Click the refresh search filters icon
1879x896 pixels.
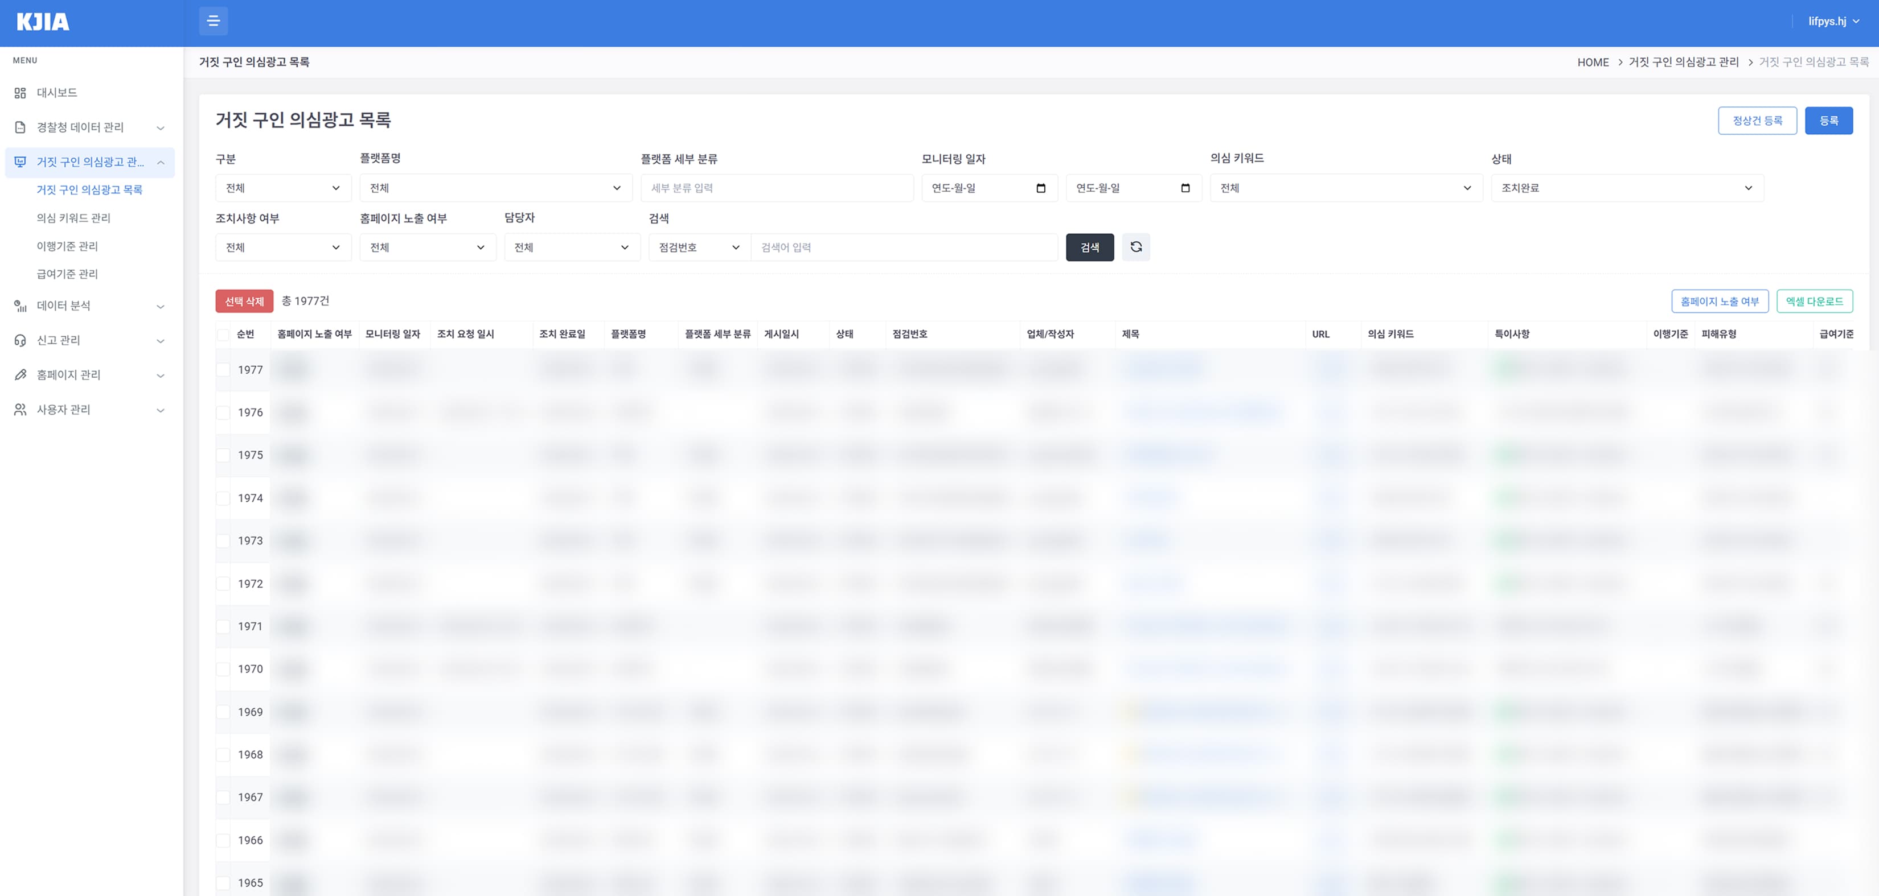[x=1136, y=247]
